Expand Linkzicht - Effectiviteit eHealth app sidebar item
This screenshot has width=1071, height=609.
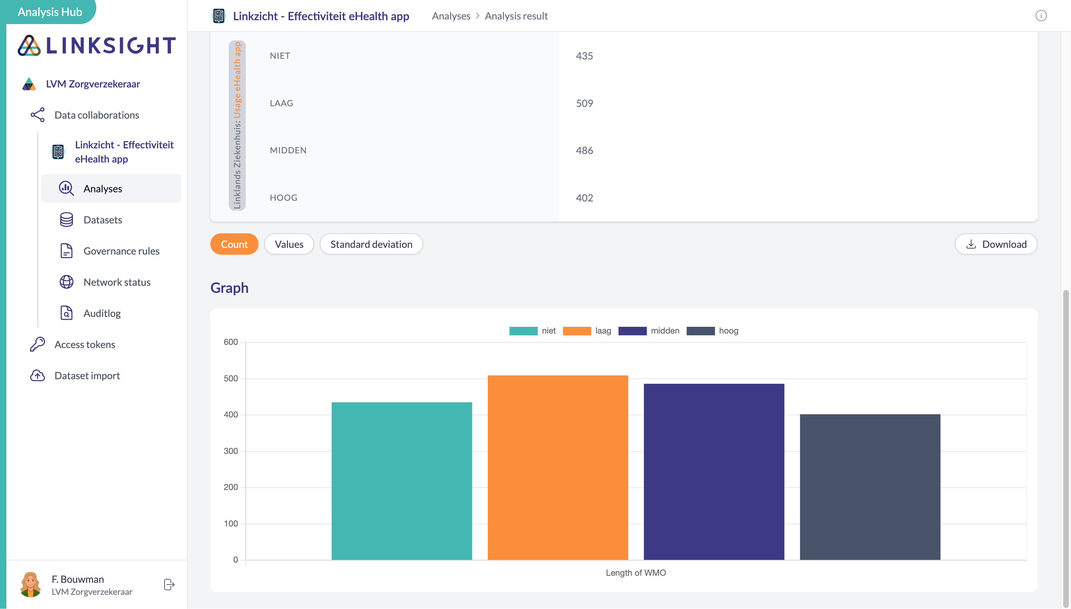(124, 152)
